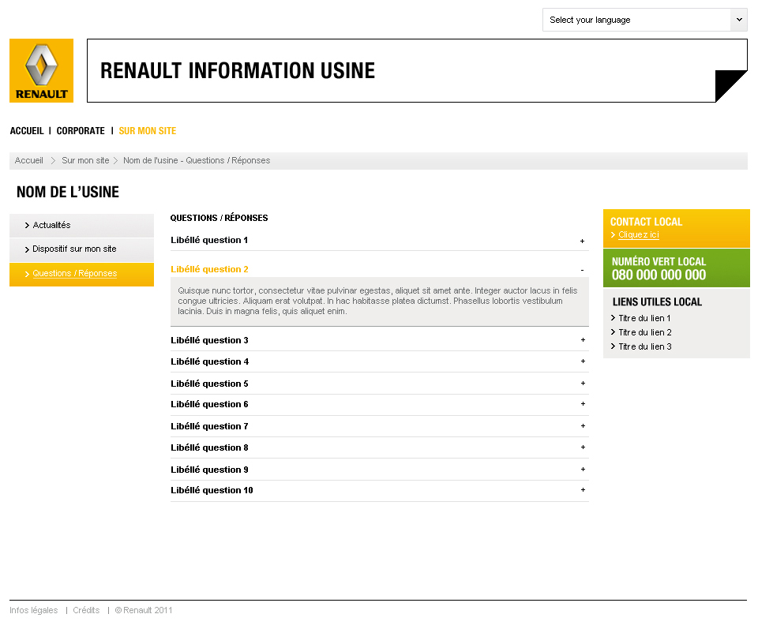Screen dimensions: 758x629
Task: Open the CORPORATE menu item
Action: pos(81,131)
